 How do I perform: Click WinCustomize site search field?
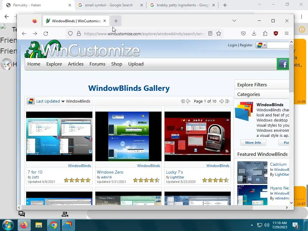click(278, 45)
